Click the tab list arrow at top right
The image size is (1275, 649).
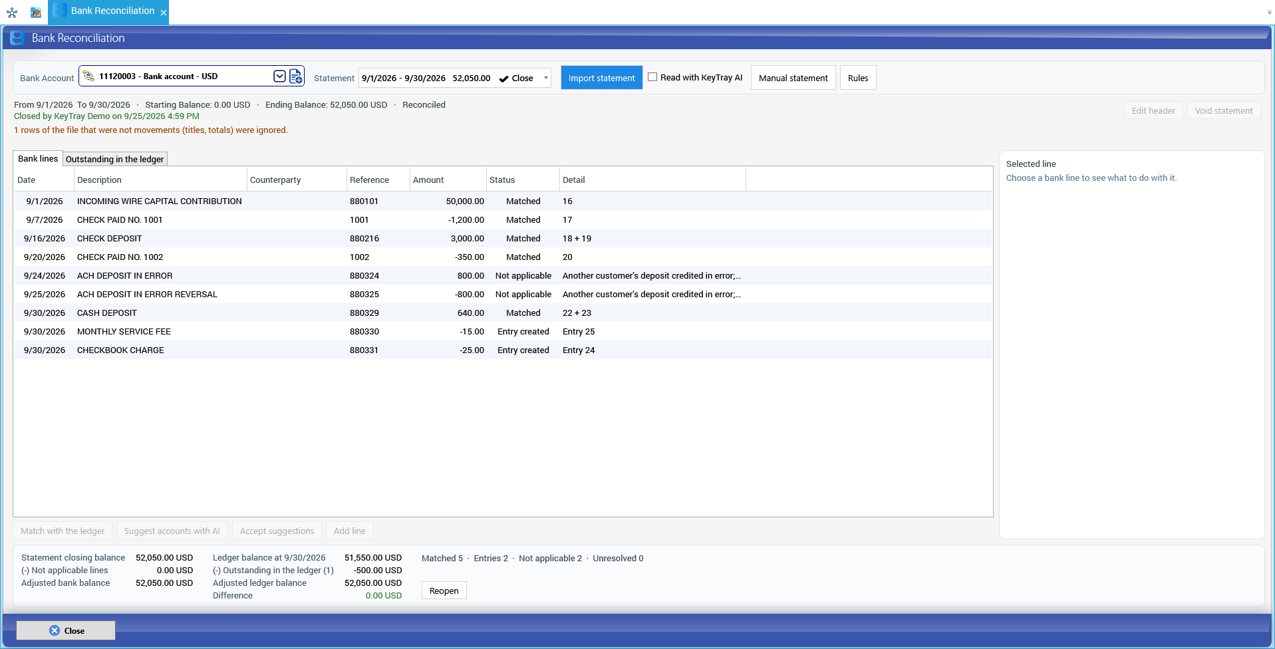[1269, 13]
